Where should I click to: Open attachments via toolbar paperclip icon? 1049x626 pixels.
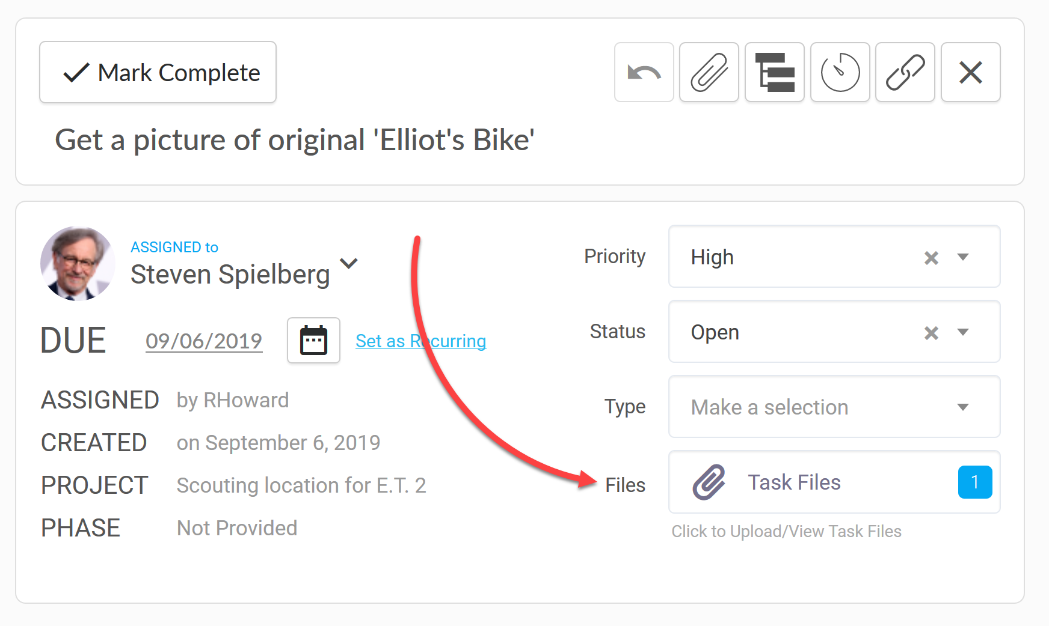click(x=709, y=73)
